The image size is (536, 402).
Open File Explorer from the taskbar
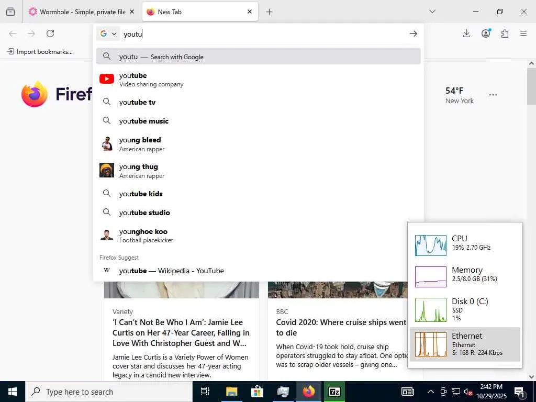231,392
